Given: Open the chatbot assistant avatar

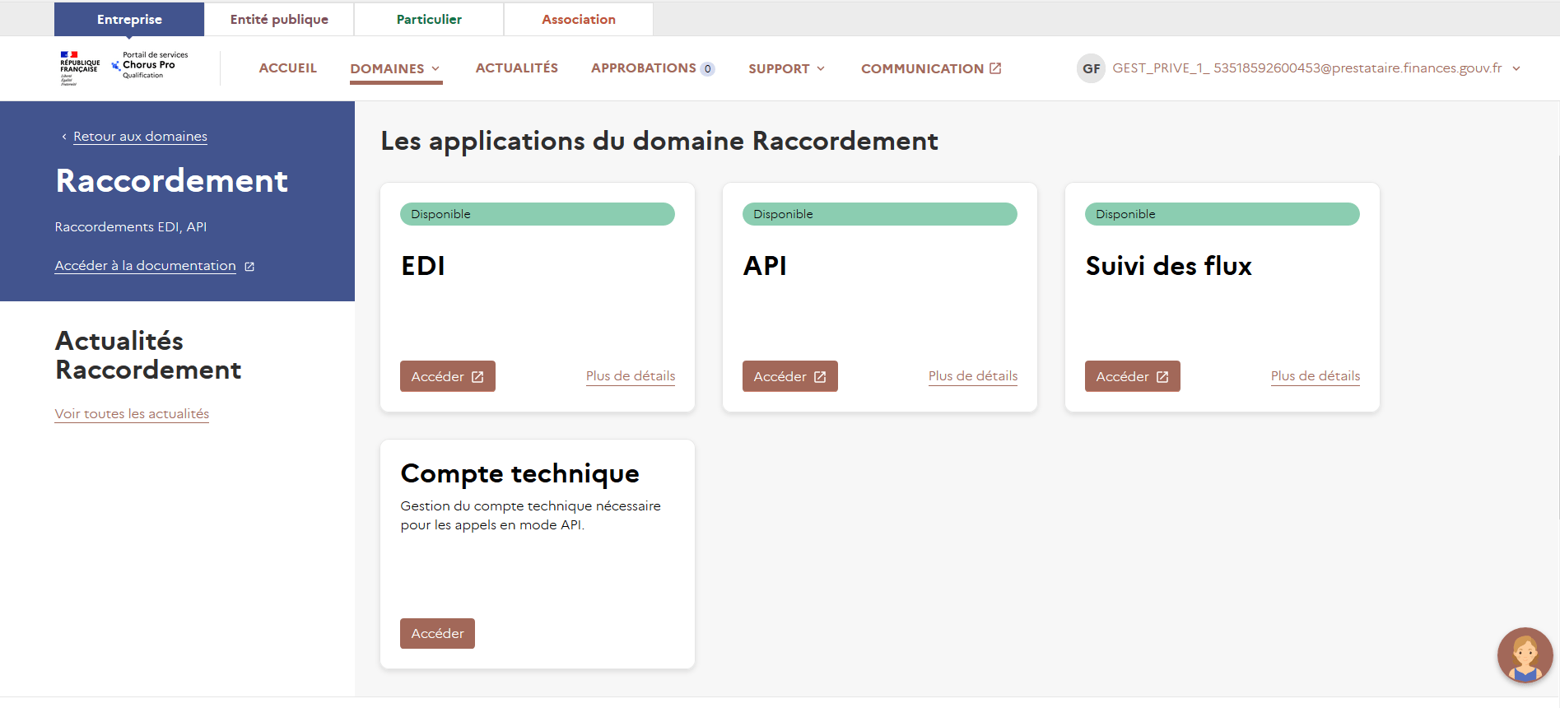Looking at the screenshot, I should 1524,655.
